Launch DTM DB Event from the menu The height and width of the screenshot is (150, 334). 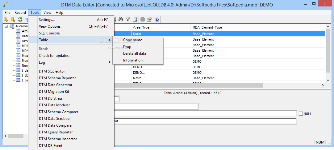71,146
